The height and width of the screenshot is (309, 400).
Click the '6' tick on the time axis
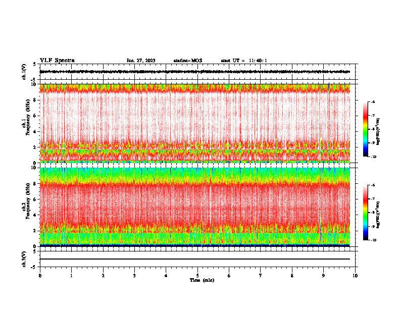(229, 276)
